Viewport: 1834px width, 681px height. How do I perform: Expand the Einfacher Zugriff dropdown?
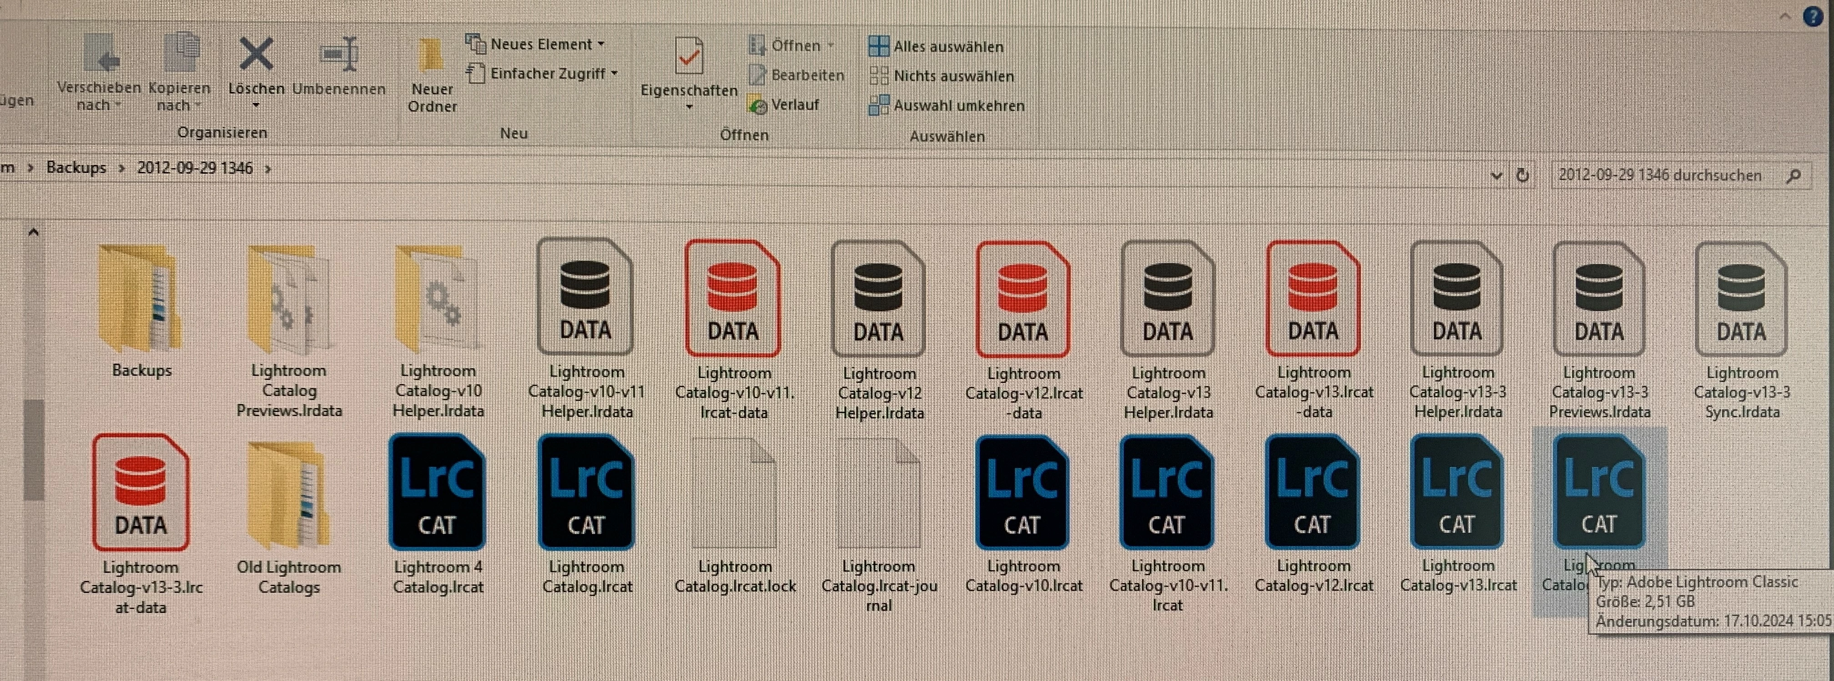(x=542, y=73)
